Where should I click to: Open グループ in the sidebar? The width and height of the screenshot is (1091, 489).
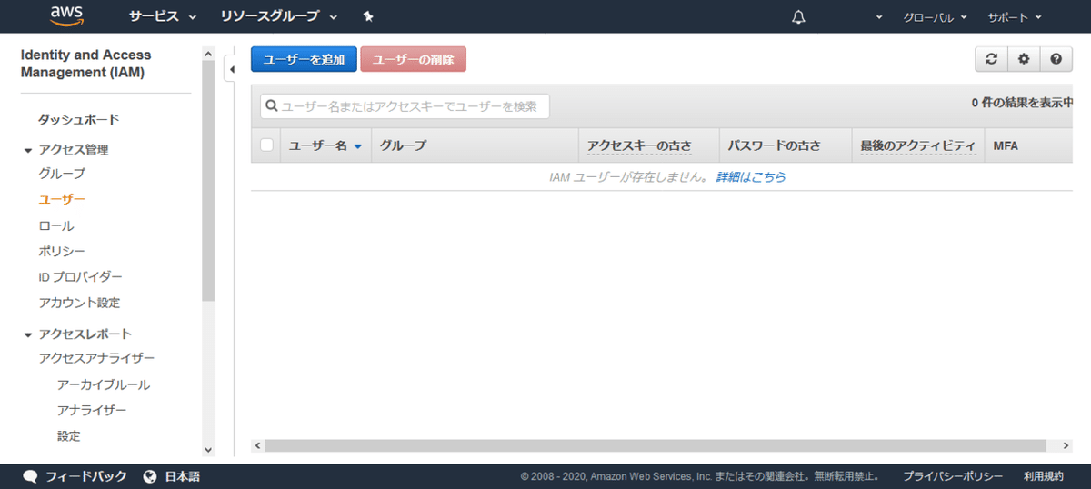(x=62, y=173)
